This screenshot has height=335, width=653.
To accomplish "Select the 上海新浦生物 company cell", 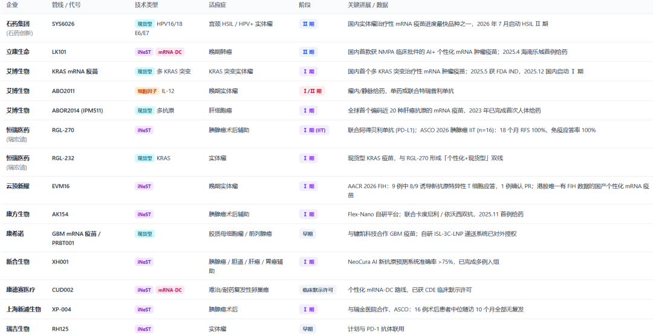I will click(24, 309).
